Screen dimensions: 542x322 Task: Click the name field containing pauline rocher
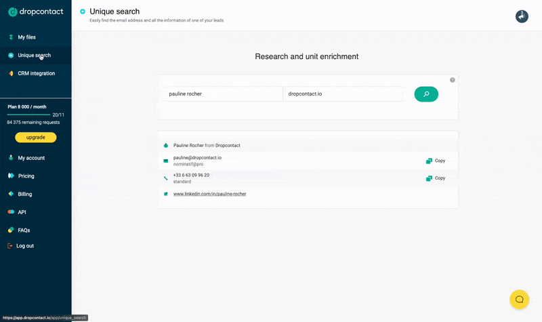point(223,94)
